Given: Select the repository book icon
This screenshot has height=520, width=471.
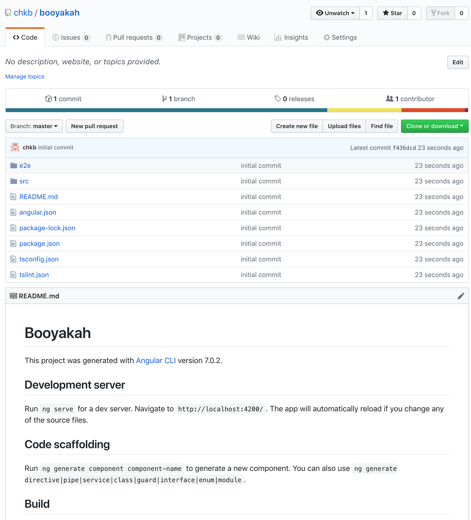Looking at the screenshot, I should click(x=7, y=12).
